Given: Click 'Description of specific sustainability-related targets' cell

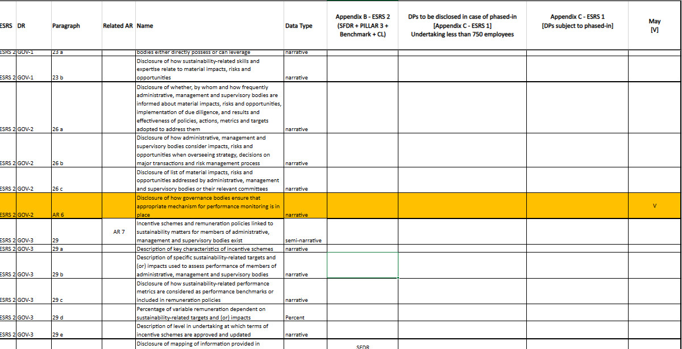Looking at the screenshot, I should 209,266.
